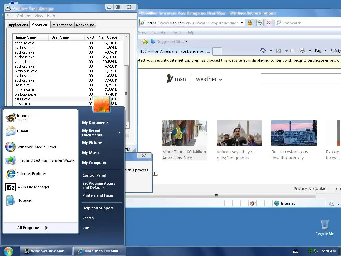Image resolution: width=341 pixels, height=256 pixels.
Task: Open the Page menu dropdown
Action: tap(321, 51)
